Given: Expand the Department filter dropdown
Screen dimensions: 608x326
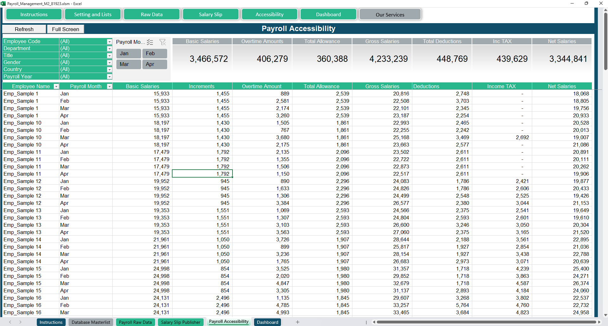Looking at the screenshot, I should click(x=109, y=49).
